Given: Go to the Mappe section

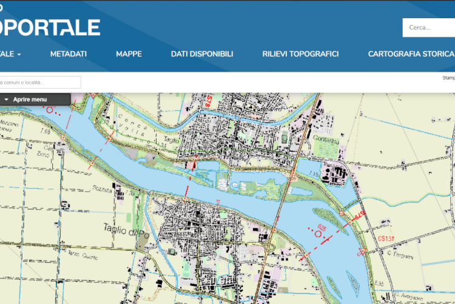Looking at the screenshot, I should pyautogui.click(x=129, y=54).
